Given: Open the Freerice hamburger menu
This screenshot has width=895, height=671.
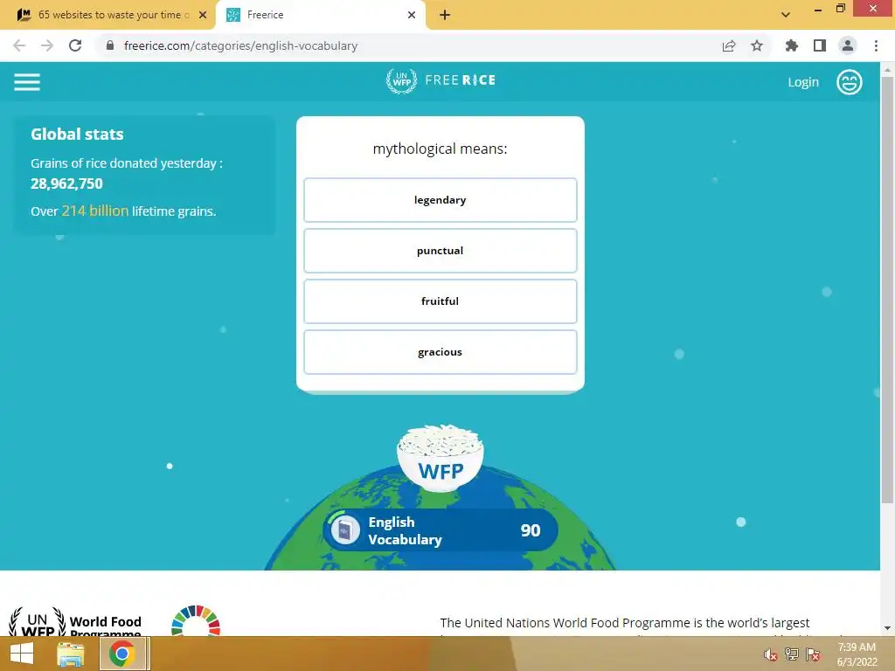Looking at the screenshot, I should (x=27, y=82).
